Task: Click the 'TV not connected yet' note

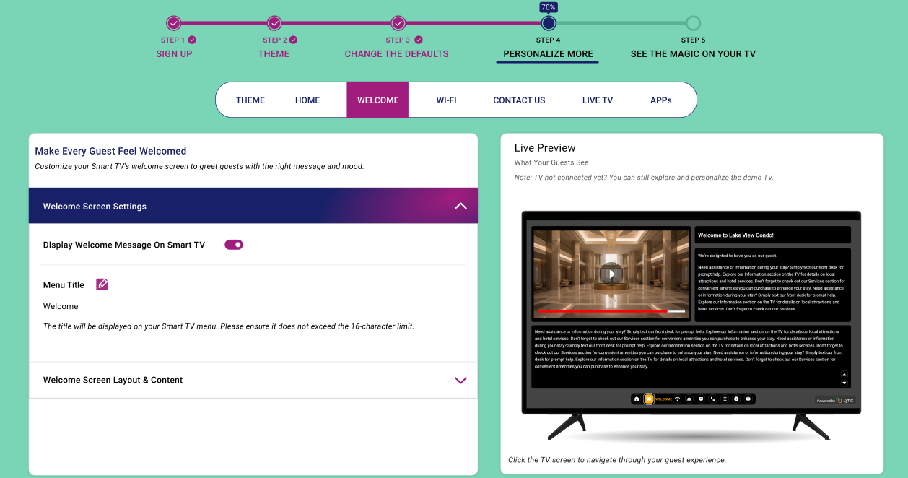Action: click(x=644, y=177)
